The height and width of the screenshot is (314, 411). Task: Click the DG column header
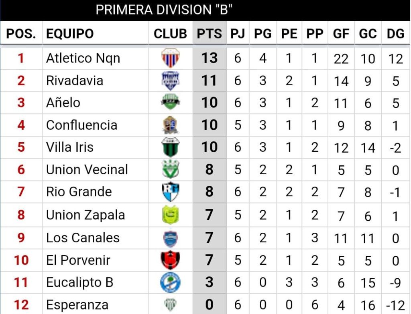pos(395,34)
